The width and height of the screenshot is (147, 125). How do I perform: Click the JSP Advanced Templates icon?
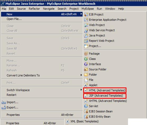click(x=86, y=96)
